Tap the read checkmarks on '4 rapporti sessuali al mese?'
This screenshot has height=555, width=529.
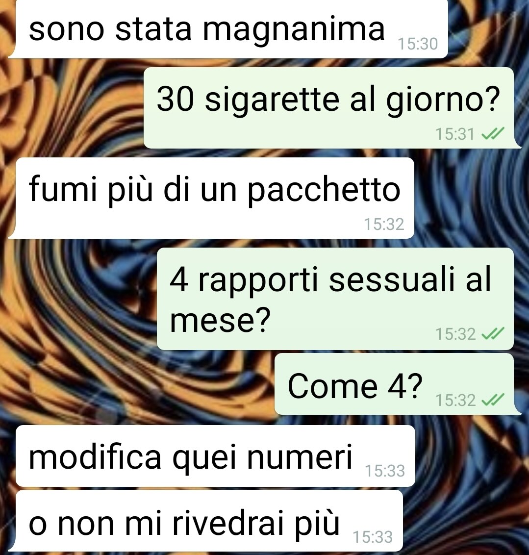(493, 334)
